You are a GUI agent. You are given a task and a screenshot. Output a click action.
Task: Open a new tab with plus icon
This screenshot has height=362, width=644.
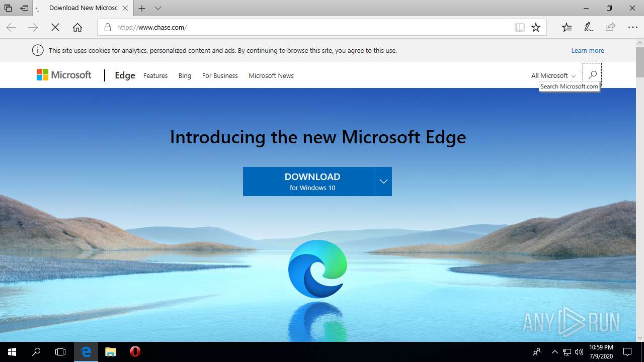pos(142,8)
